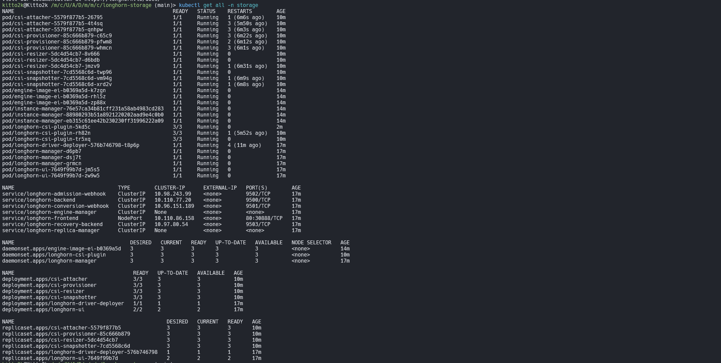Click deployment.apps/csi-attacher name
The height and width of the screenshot is (363, 721).
[45, 279]
